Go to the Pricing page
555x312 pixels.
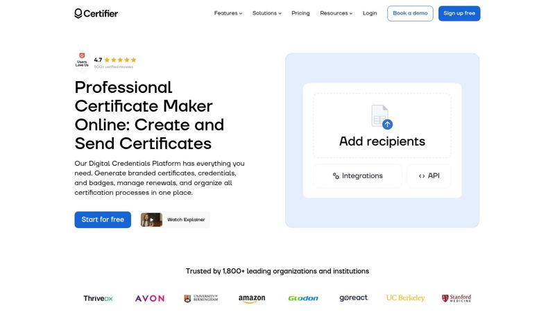[300, 13]
